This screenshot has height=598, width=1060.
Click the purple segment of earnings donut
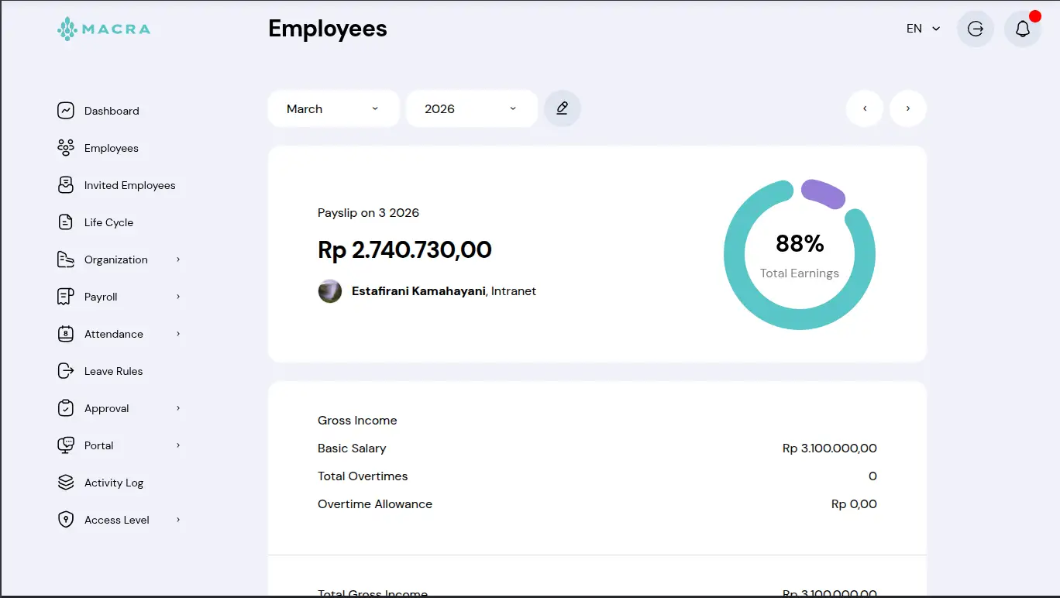[823, 193]
